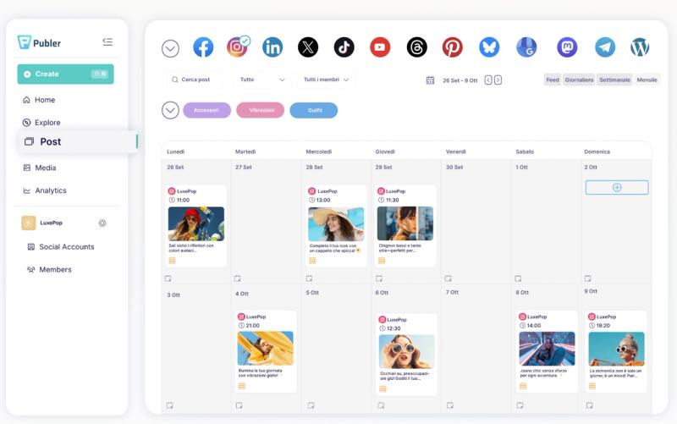Collapse the sidebar with the menu icon
The width and height of the screenshot is (677, 424).
[x=107, y=41]
